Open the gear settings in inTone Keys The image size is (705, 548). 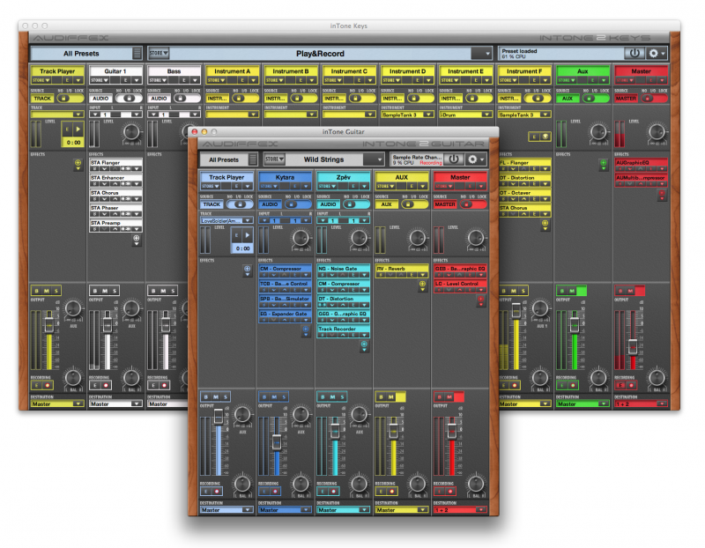657,53
